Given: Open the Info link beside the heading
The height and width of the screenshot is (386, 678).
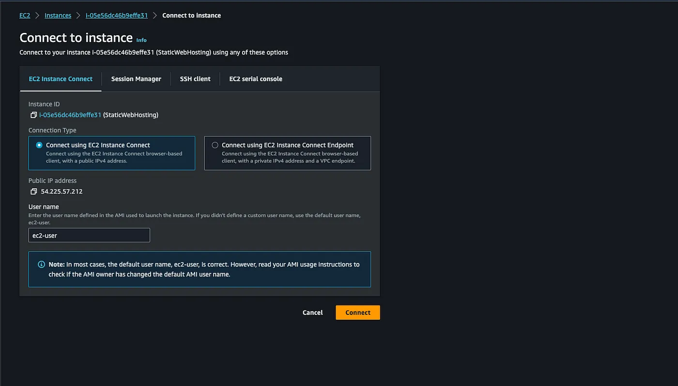Looking at the screenshot, I should pyautogui.click(x=141, y=40).
